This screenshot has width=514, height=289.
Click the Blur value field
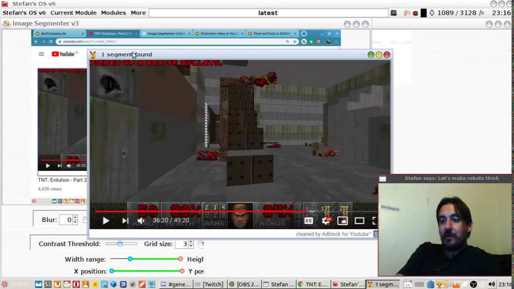click(x=66, y=220)
